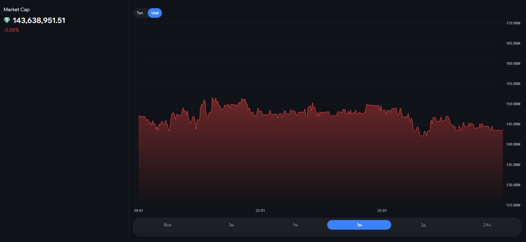The image size is (526, 242).
Task: Click the green token icon beside market cap value
Action: (x=7, y=20)
